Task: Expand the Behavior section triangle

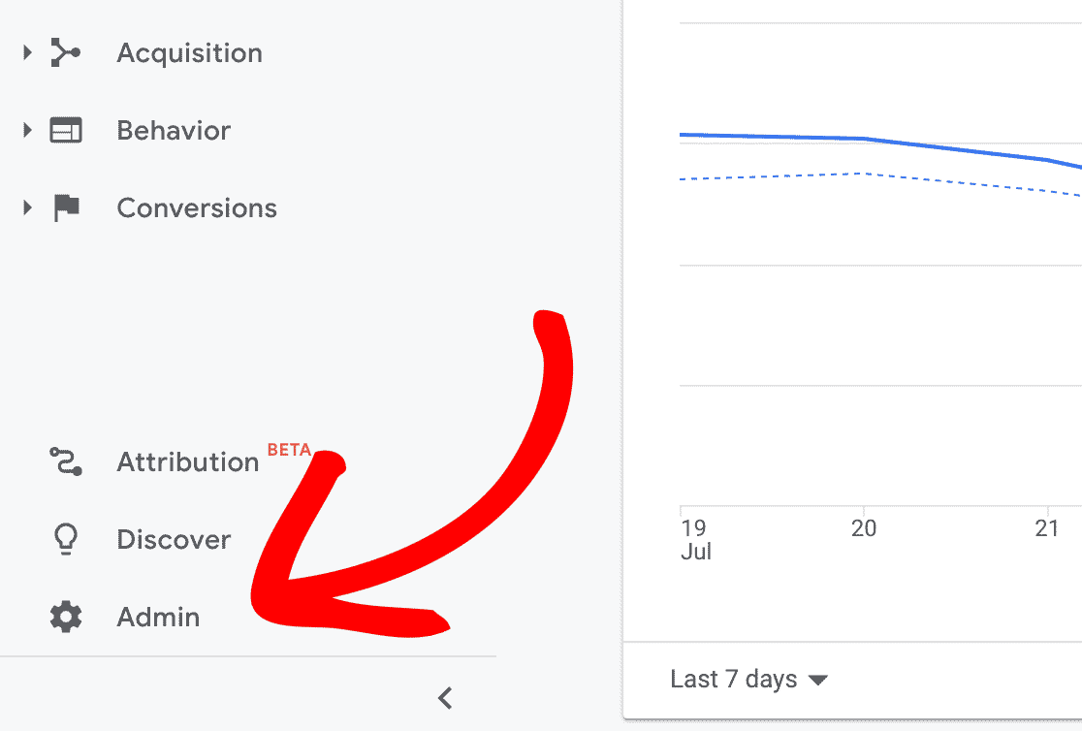Action: [27, 130]
